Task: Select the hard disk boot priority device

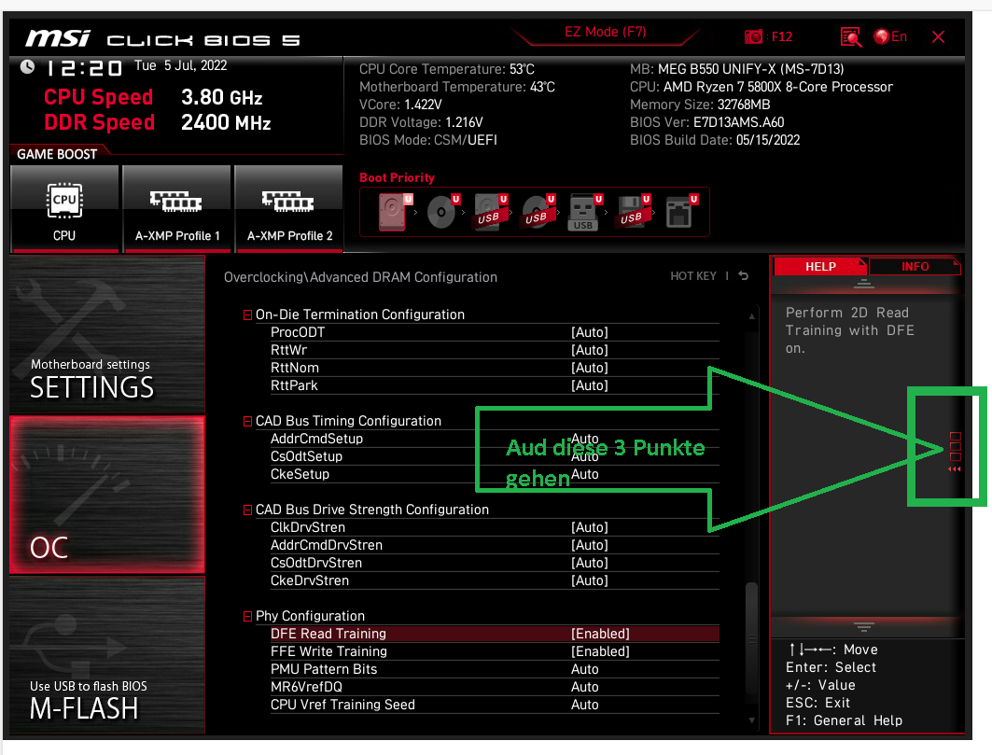Action: pos(394,212)
